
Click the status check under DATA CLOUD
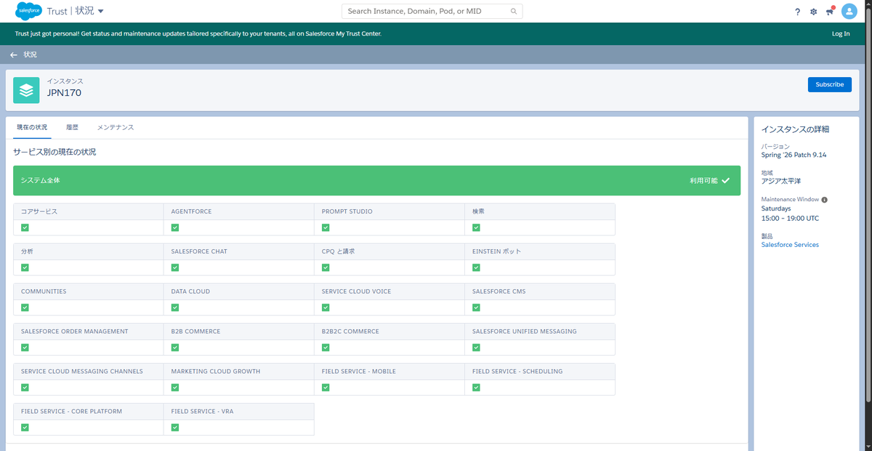tap(175, 307)
